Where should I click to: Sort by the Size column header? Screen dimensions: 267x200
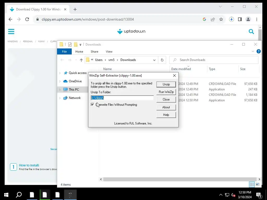coord(243,69)
